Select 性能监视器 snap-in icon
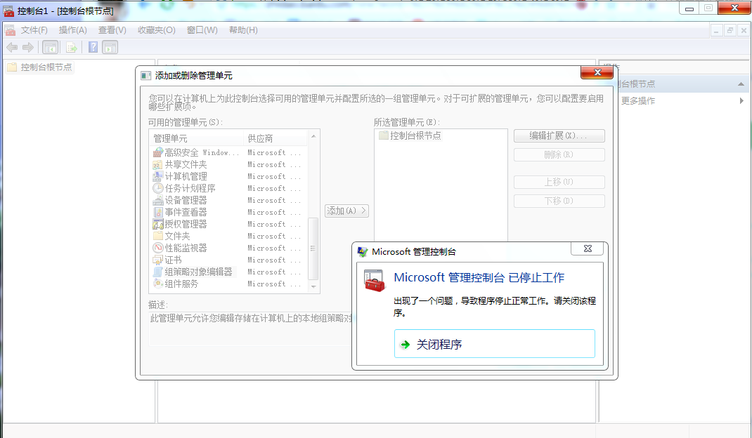This screenshot has height=438, width=752. pos(158,248)
